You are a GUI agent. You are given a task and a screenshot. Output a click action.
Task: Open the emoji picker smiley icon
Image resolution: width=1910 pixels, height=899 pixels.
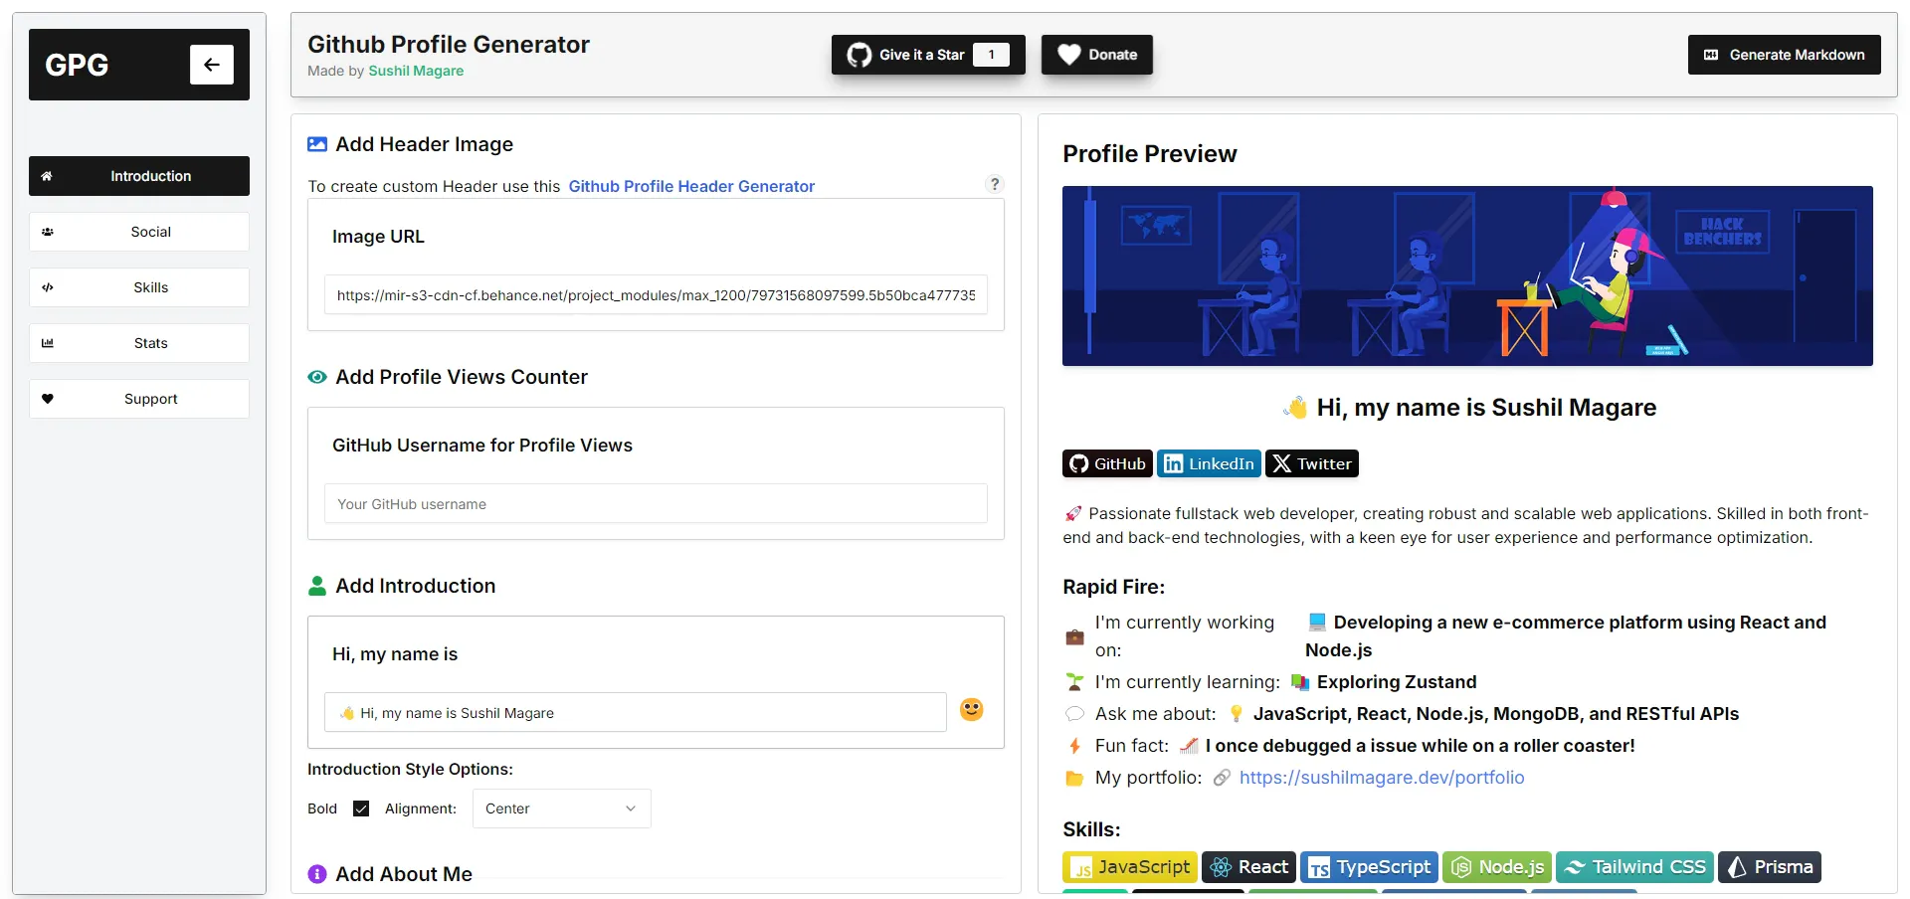tap(972, 709)
